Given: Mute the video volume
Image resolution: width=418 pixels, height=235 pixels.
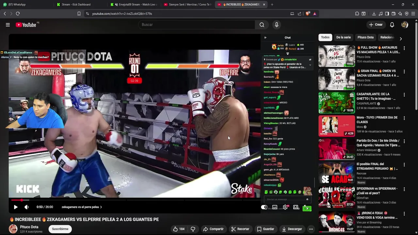Looking at the screenshot, I should pos(26,207).
